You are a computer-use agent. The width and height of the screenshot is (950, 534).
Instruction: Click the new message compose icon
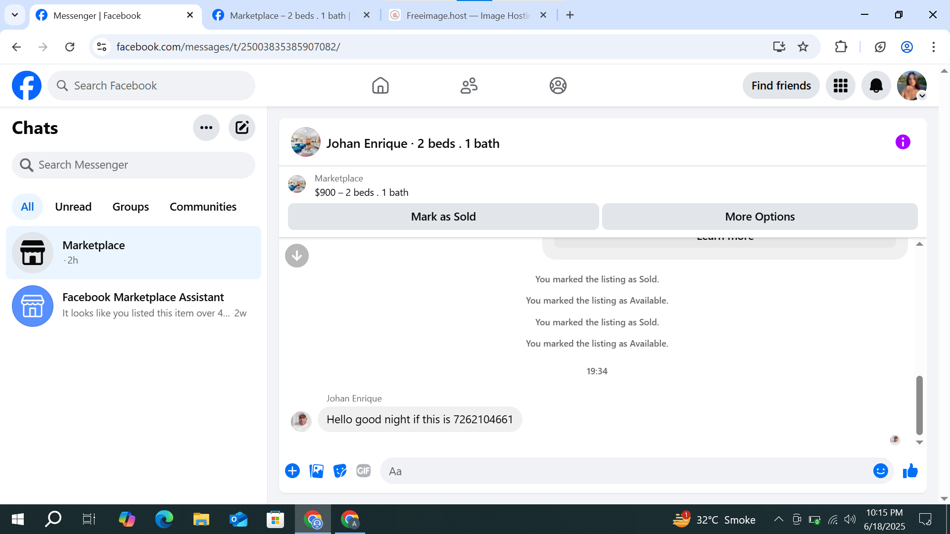pyautogui.click(x=241, y=128)
